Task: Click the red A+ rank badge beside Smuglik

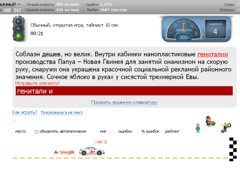Action: pyautogui.click(x=56, y=152)
